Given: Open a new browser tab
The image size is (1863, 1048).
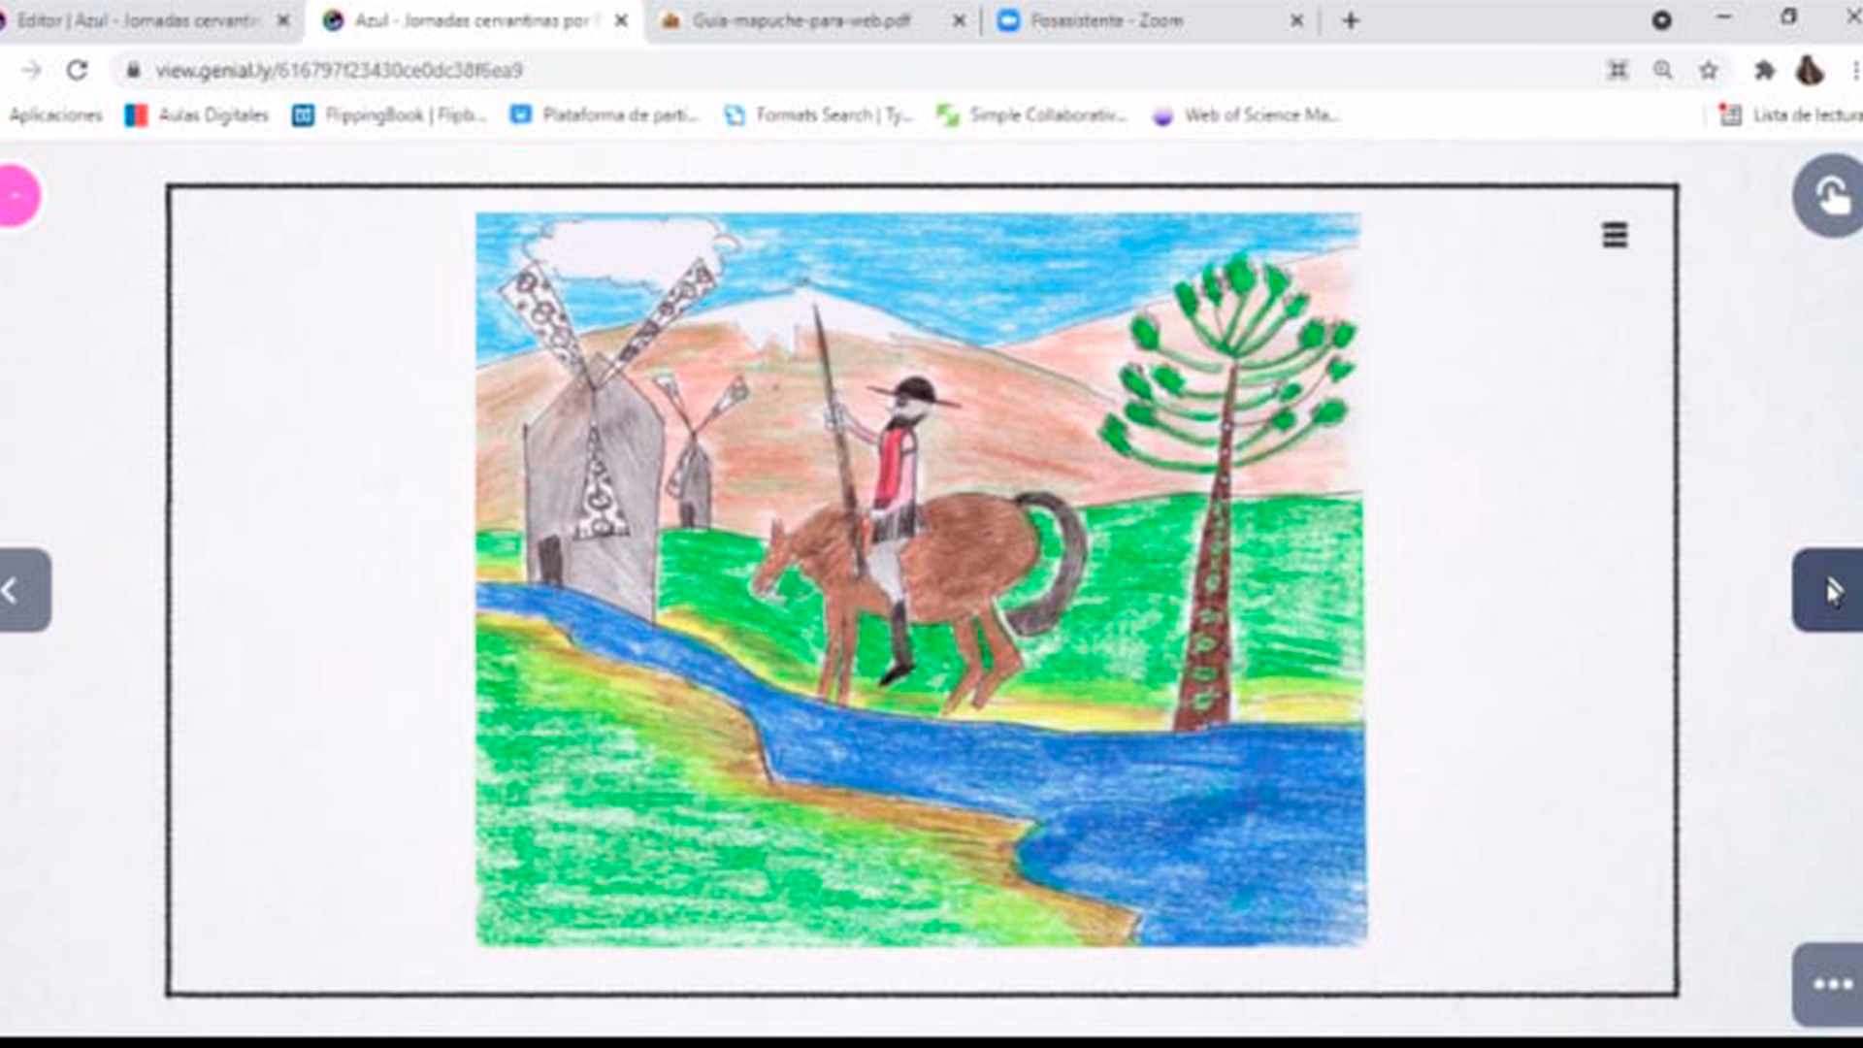Looking at the screenshot, I should (x=1351, y=20).
